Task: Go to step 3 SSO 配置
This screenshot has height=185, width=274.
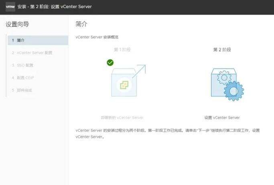Action: click(22, 65)
